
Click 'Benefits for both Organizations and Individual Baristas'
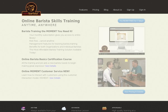[55, 47]
